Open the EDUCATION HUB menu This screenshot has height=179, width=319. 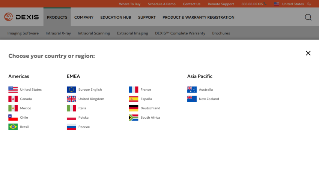116,18
